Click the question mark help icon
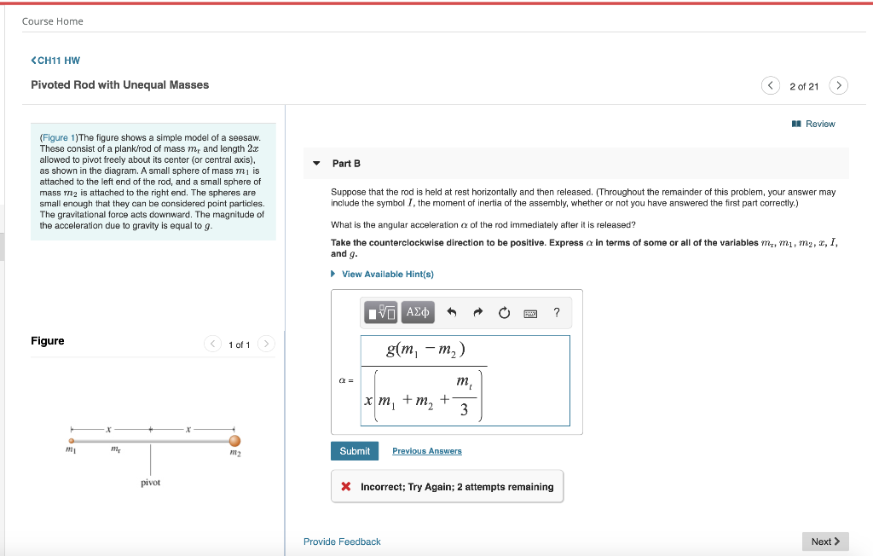The width and height of the screenshot is (873, 556). 557,312
